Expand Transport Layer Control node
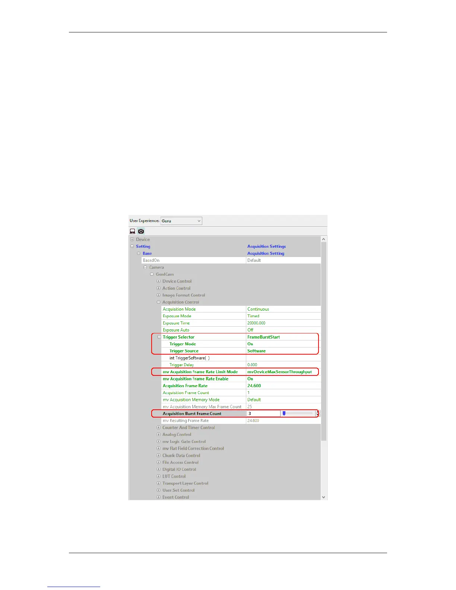 (x=159, y=483)
